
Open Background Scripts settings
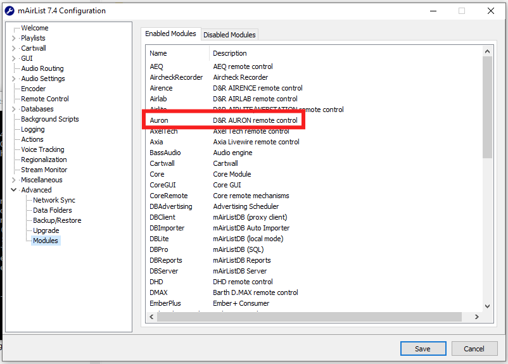pos(50,119)
